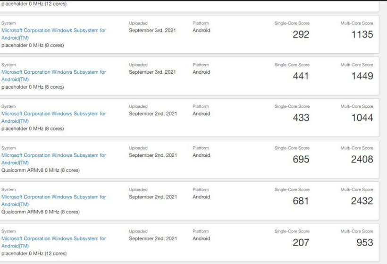The width and height of the screenshot is (387, 264).
Task: Click the multi-core score 1135
Action: click(x=362, y=34)
